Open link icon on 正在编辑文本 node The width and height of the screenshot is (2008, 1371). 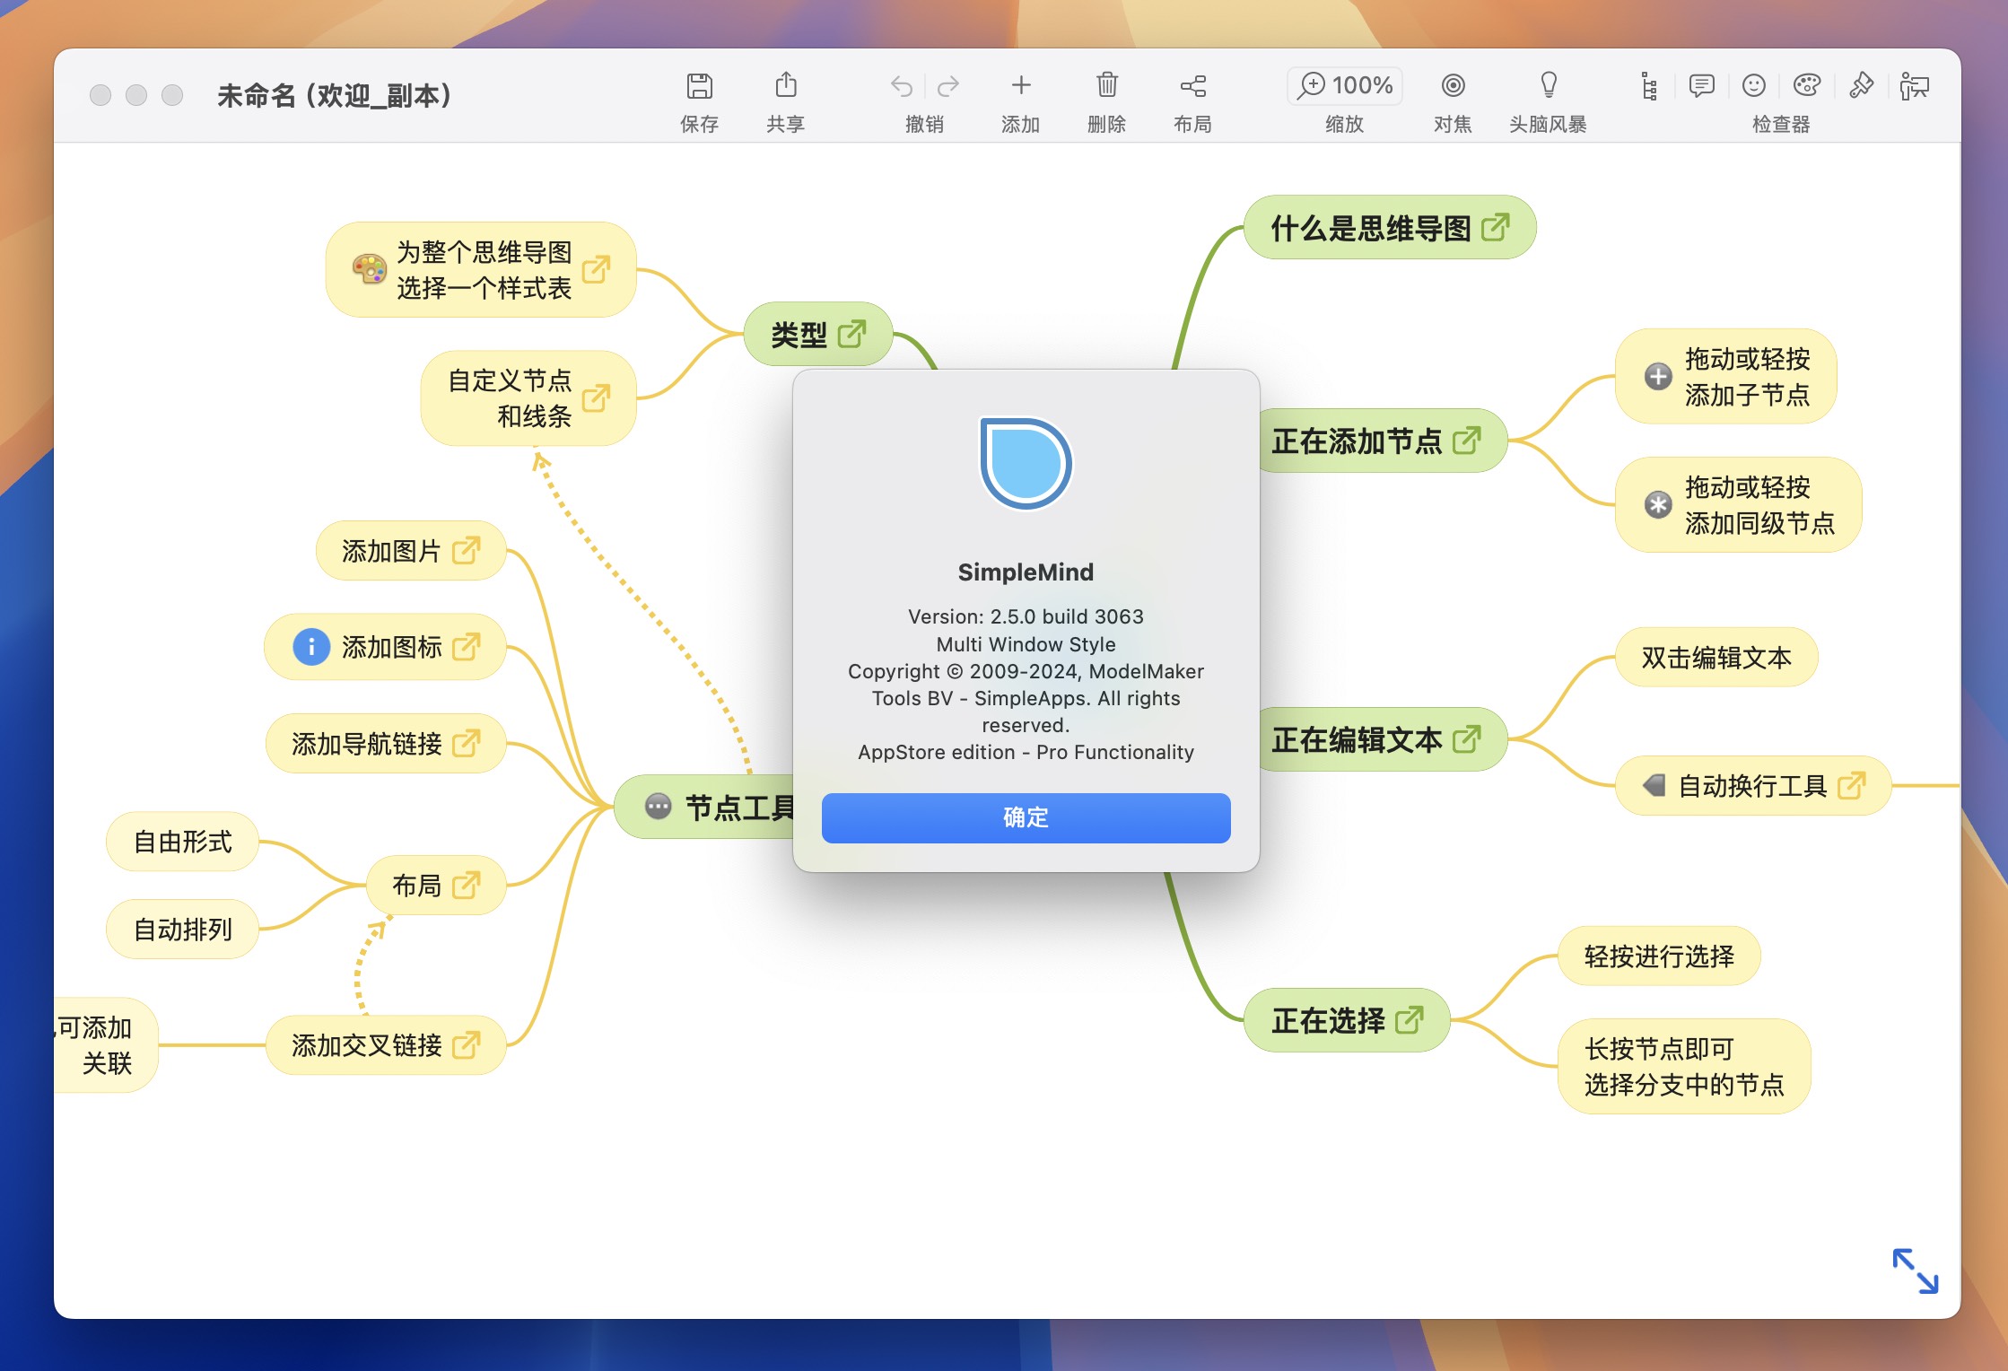(x=1466, y=739)
